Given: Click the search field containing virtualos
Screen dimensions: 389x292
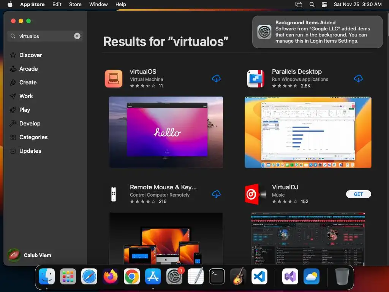Looking at the screenshot, I should click(x=45, y=36).
